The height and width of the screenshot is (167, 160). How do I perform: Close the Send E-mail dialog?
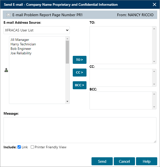pyautogui.click(x=154, y=4)
